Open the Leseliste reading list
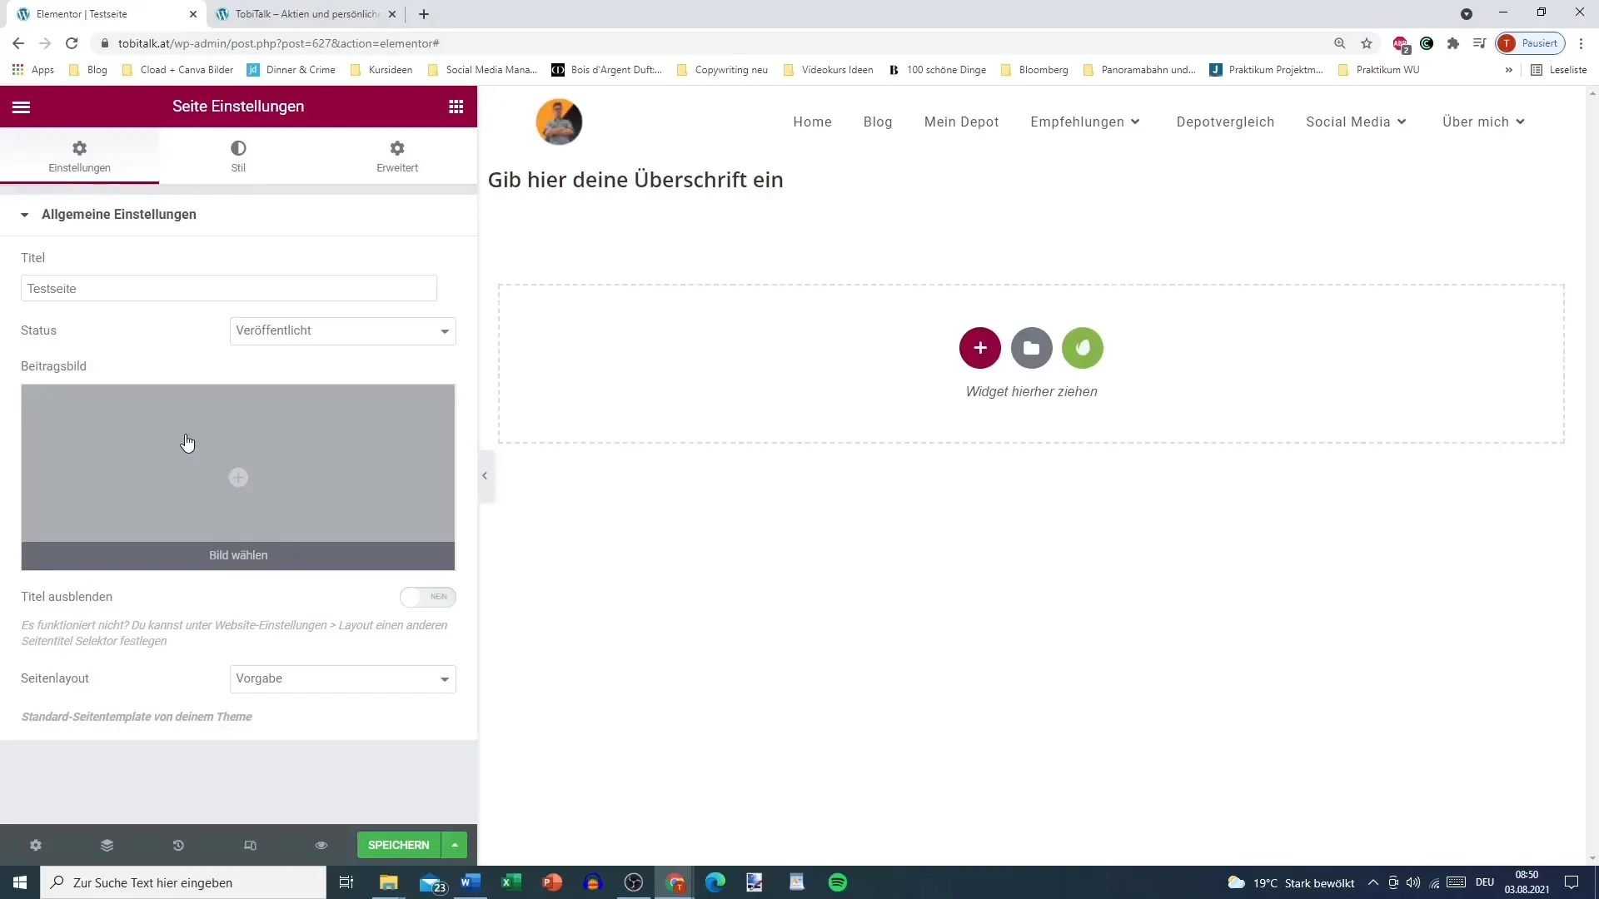 (1559, 70)
